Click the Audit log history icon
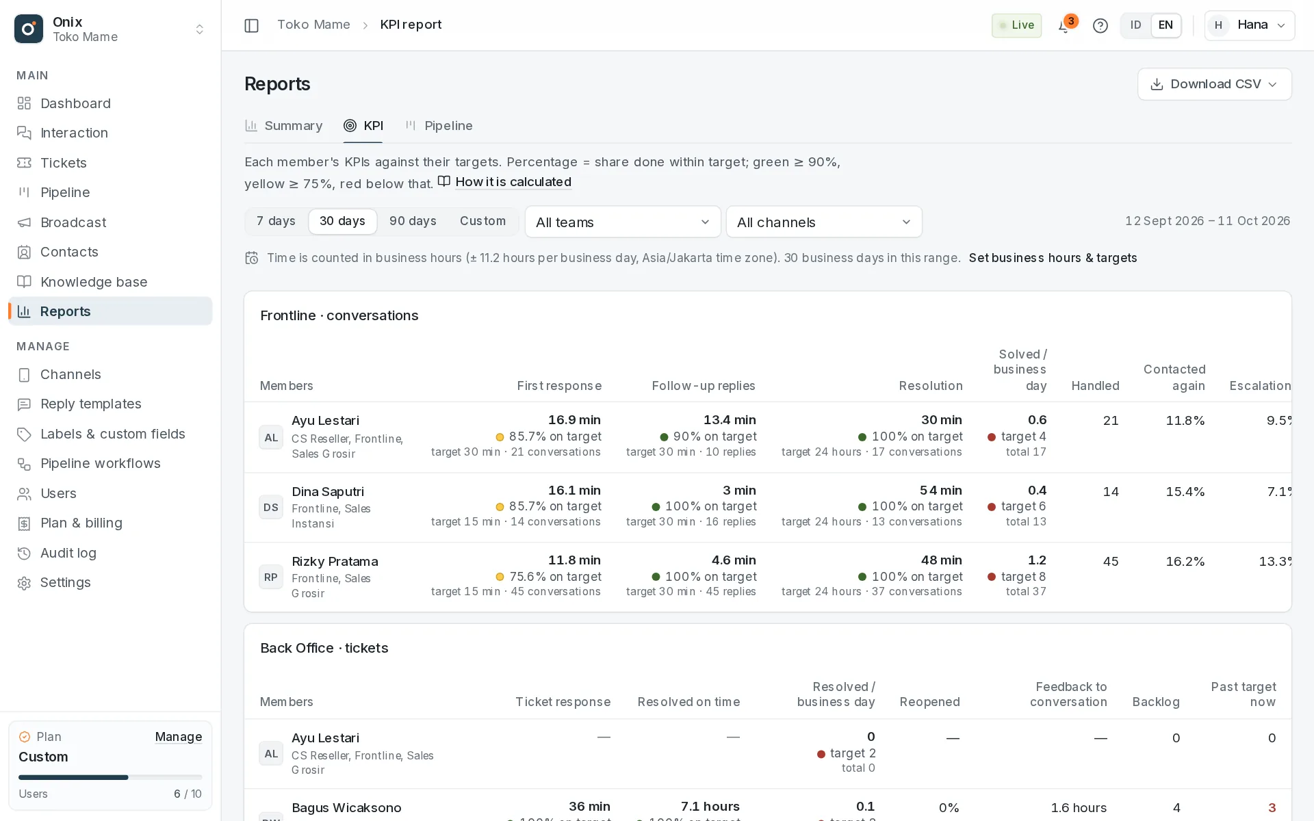The width and height of the screenshot is (1314, 821). tap(25, 553)
